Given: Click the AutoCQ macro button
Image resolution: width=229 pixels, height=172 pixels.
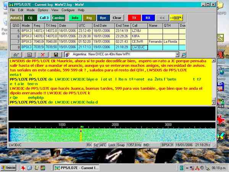Looking at the screenshot, I should point(16,18).
